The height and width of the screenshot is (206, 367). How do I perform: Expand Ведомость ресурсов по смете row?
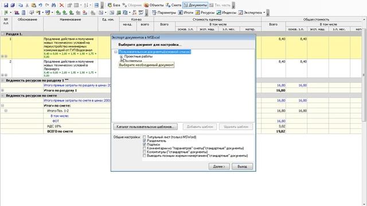(x=2, y=96)
